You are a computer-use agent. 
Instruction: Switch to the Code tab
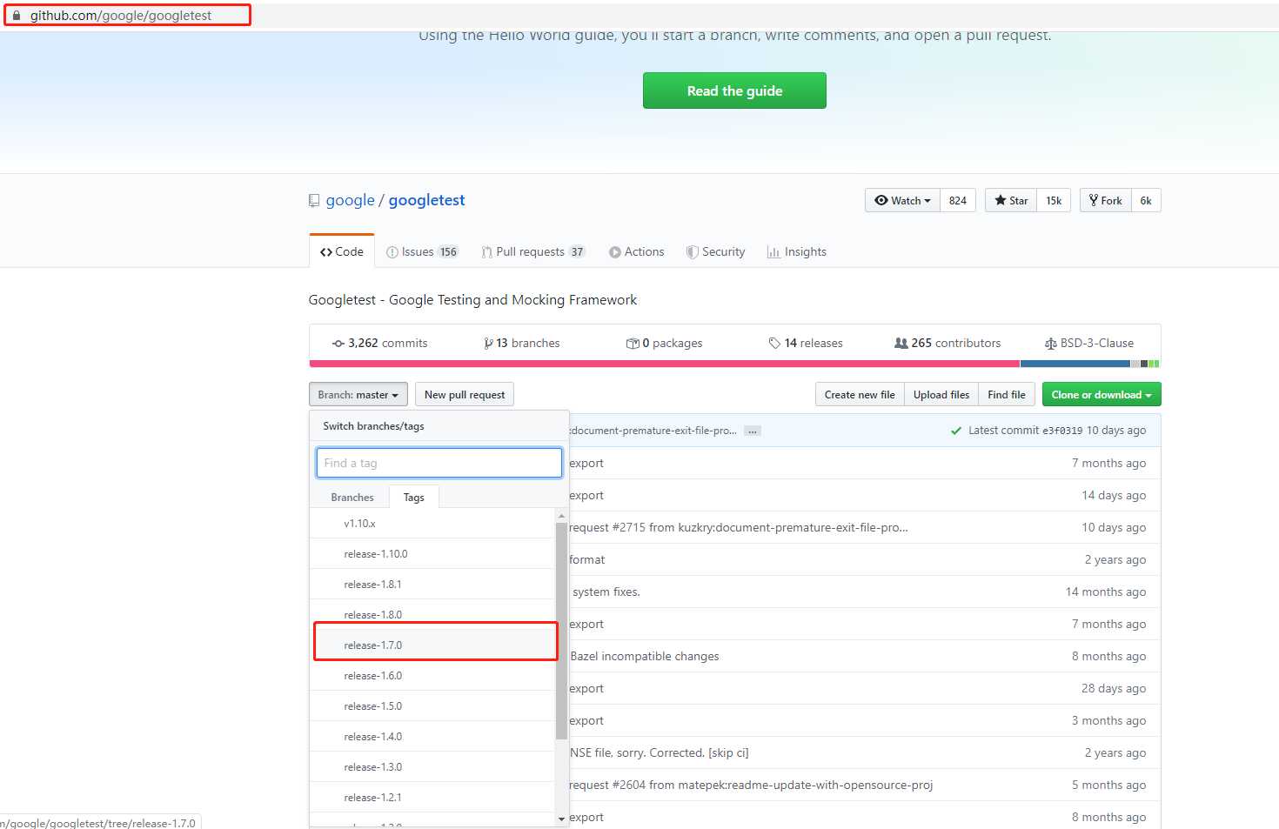[342, 251]
